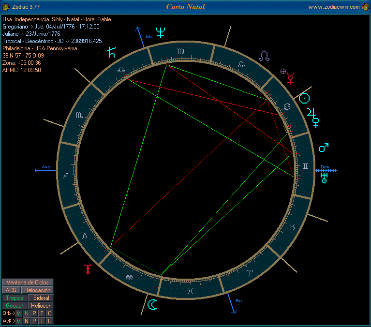Viewport: 371px width, 327px height.
Task: Select the Cancer sign glyph
Action: tap(287, 107)
